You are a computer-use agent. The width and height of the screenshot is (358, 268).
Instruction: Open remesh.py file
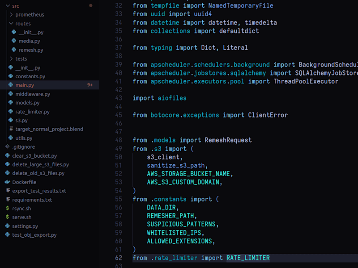(x=31, y=50)
